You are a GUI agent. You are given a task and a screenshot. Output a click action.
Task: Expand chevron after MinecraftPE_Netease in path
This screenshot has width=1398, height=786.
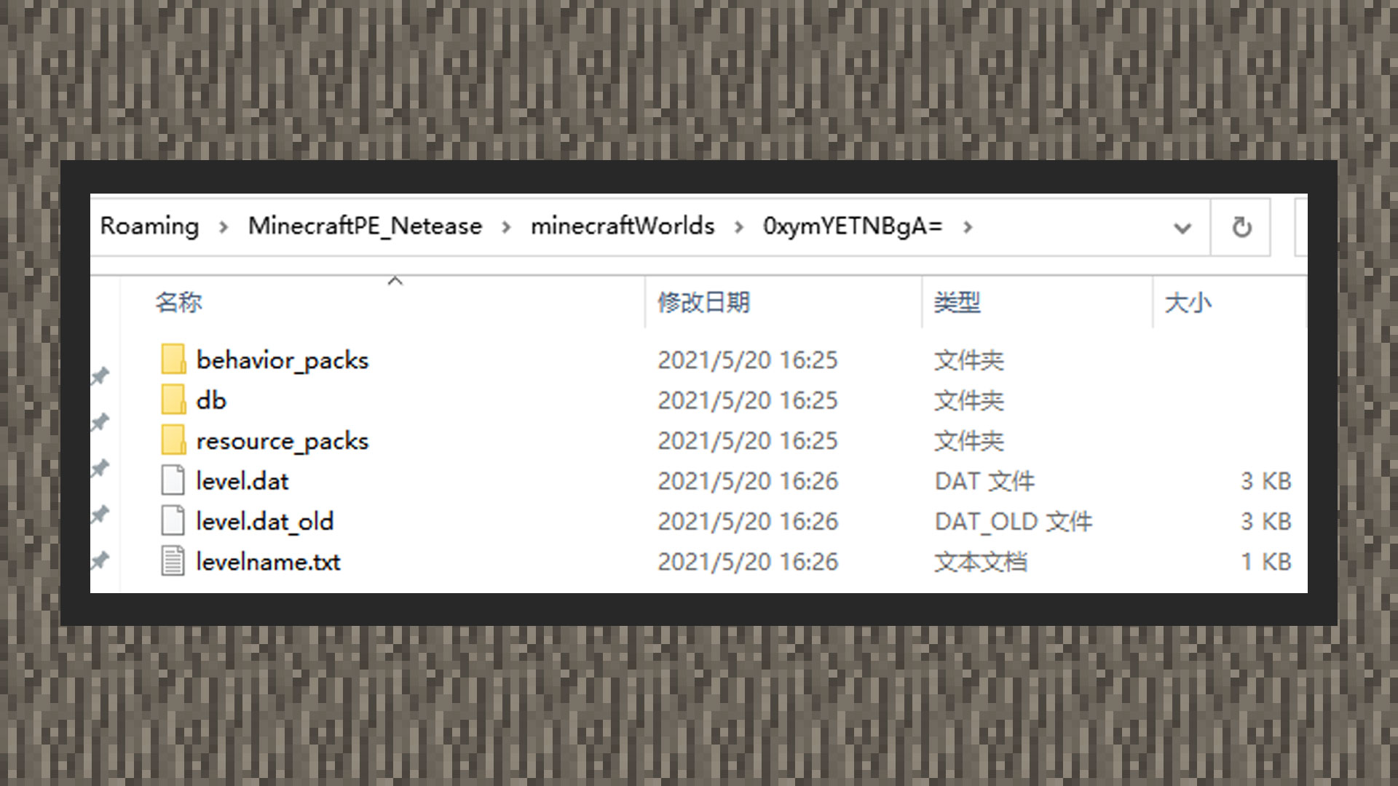(506, 228)
